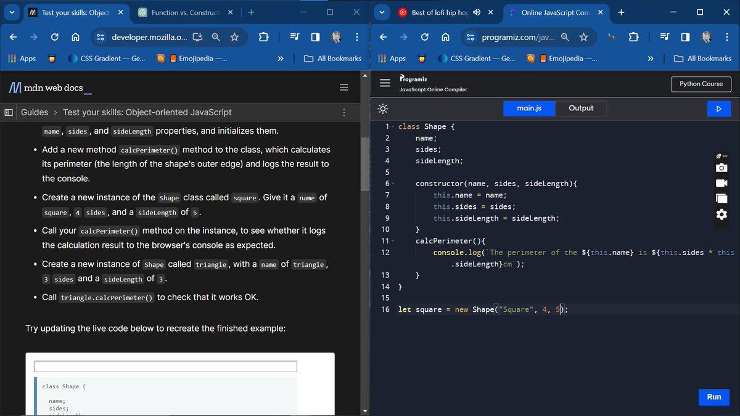Open the MDN web docs hamburger menu
The image size is (740, 416).
[x=344, y=88]
